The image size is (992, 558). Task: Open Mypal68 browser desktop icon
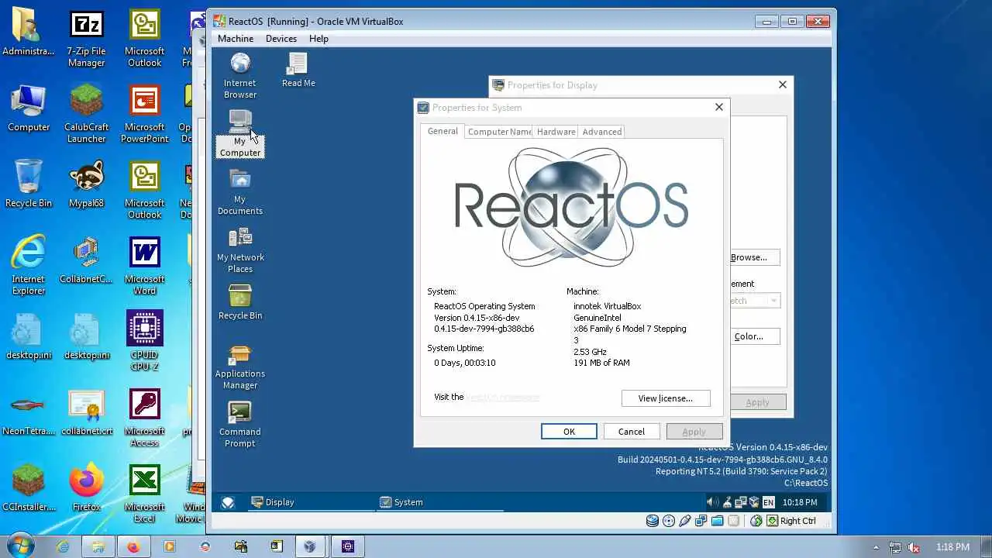tap(86, 184)
